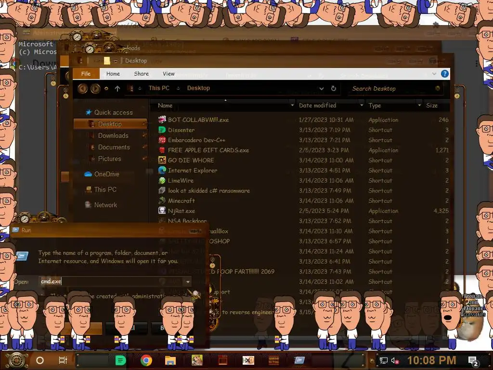Select Embarcadero Dev-C++ shortcut icon

point(162,140)
